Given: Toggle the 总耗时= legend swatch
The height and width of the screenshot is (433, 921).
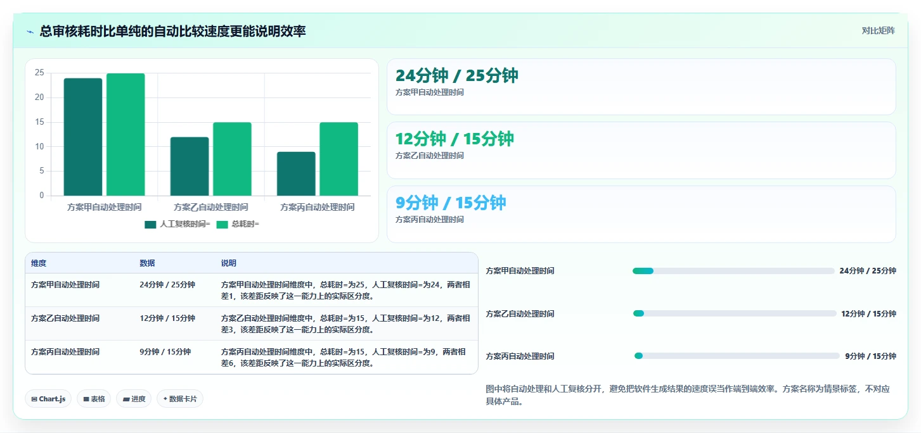Looking at the screenshot, I should coord(222,224).
